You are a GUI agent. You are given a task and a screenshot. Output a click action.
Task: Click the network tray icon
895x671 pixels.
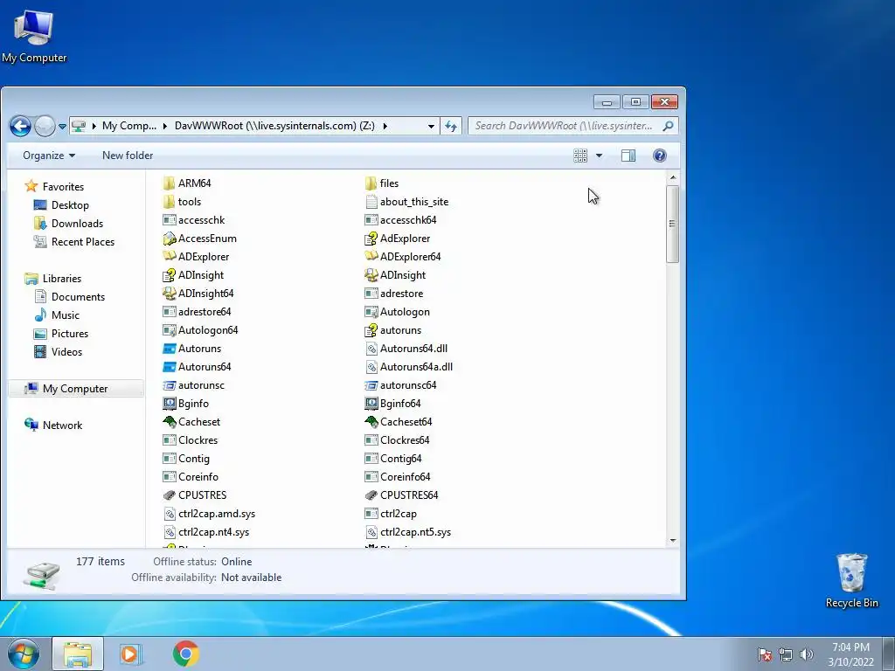(786, 654)
